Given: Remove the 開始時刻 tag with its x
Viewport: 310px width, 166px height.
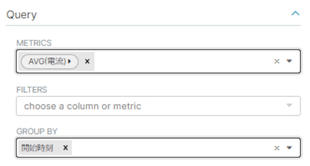Looking at the screenshot, I should point(65,148).
